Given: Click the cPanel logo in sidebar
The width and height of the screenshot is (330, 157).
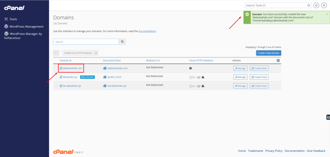Looking at the screenshot, I should [x=15, y=8].
